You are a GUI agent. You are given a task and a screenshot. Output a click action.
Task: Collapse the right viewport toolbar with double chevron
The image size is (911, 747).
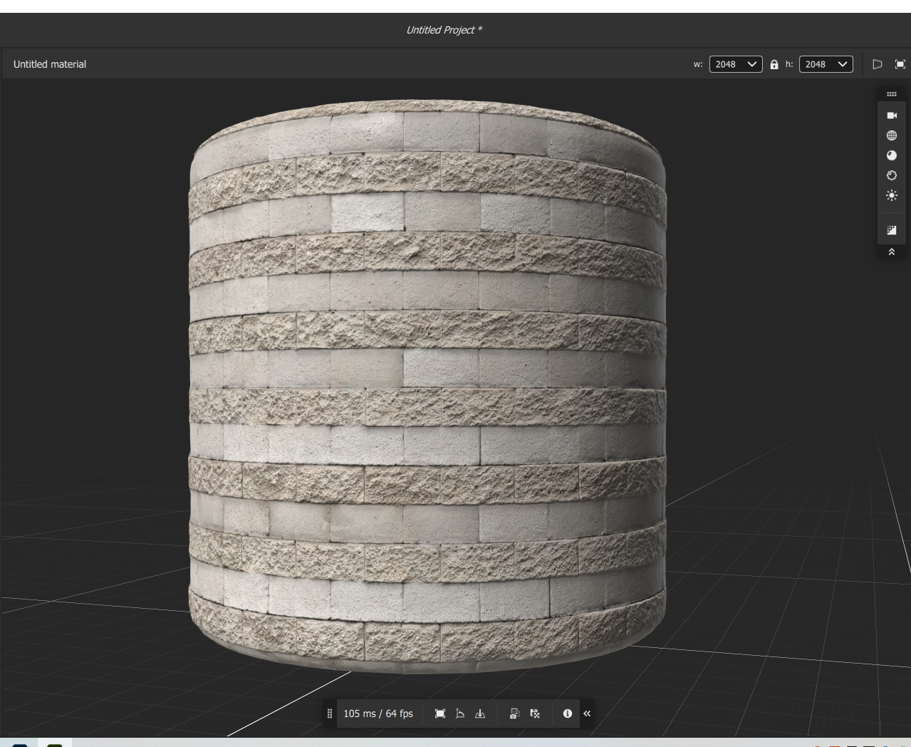tap(891, 252)
